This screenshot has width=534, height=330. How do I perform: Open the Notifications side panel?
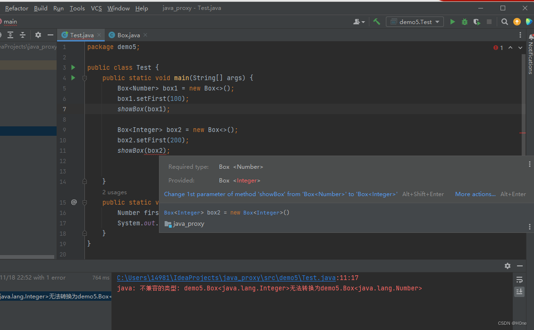point(531,54)
